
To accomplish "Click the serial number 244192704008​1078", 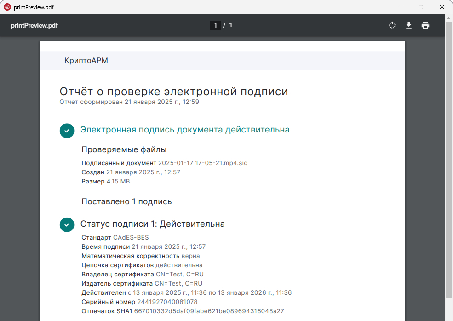I will [x=167, y=302].
